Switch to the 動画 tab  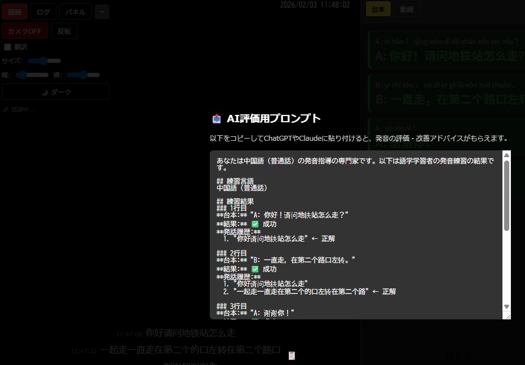pos(407,9)
